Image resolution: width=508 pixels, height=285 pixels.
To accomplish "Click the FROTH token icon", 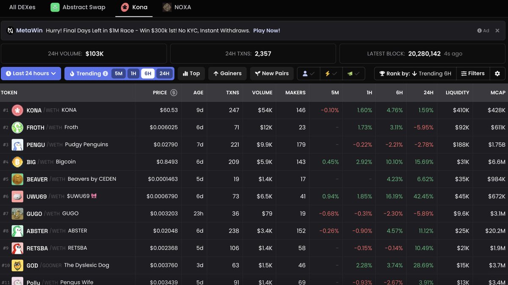I will pyautogui.click(x=17, y=127).
